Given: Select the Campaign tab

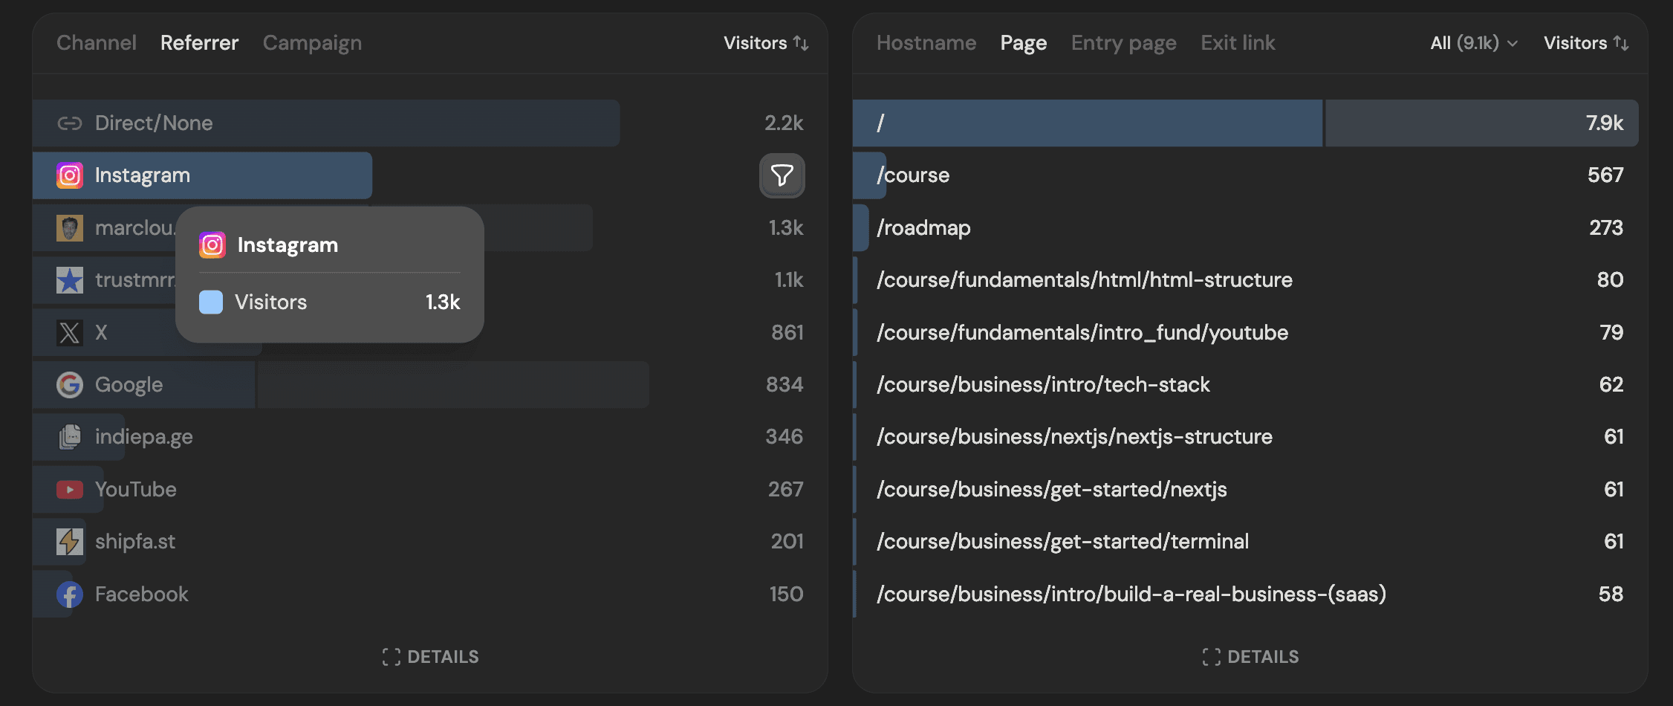Looking at the screenshot, I should pyautogui.click(x=312, y=43).
